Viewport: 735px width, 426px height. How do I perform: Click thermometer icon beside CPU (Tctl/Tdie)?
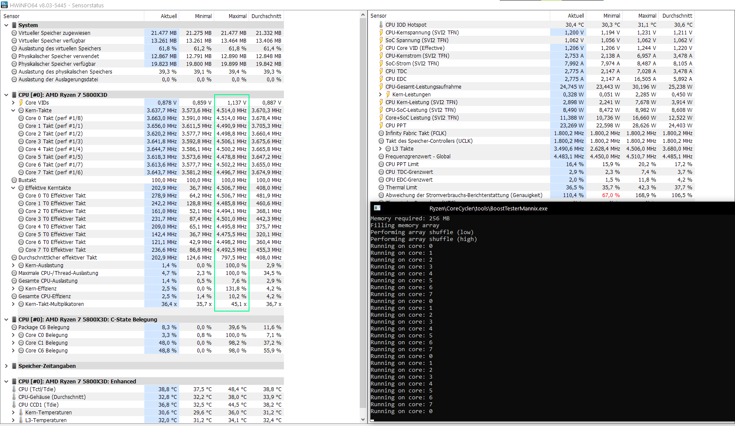[14, 389]
